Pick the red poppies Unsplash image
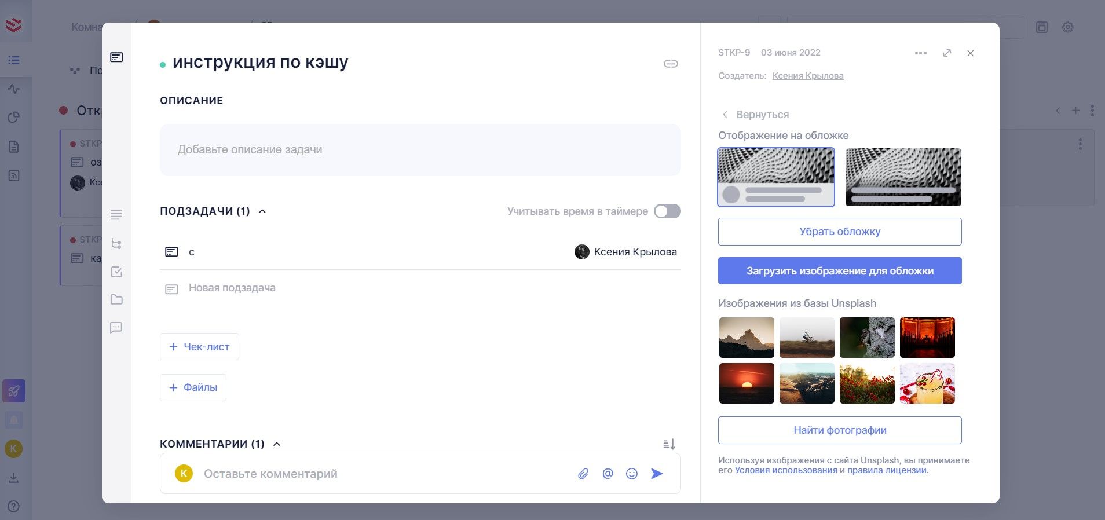This screenshot has width=1105, height=520. point(867,383)
